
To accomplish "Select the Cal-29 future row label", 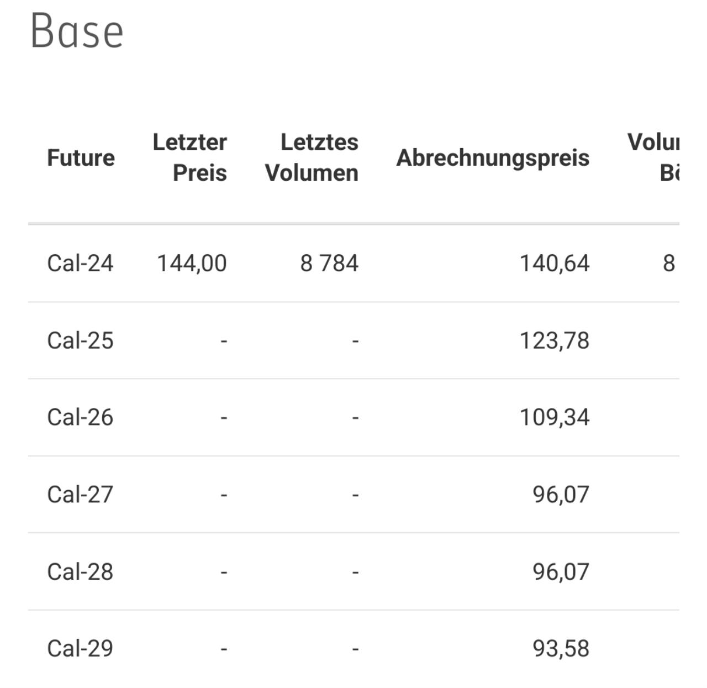I will click(x=80, y=649).
